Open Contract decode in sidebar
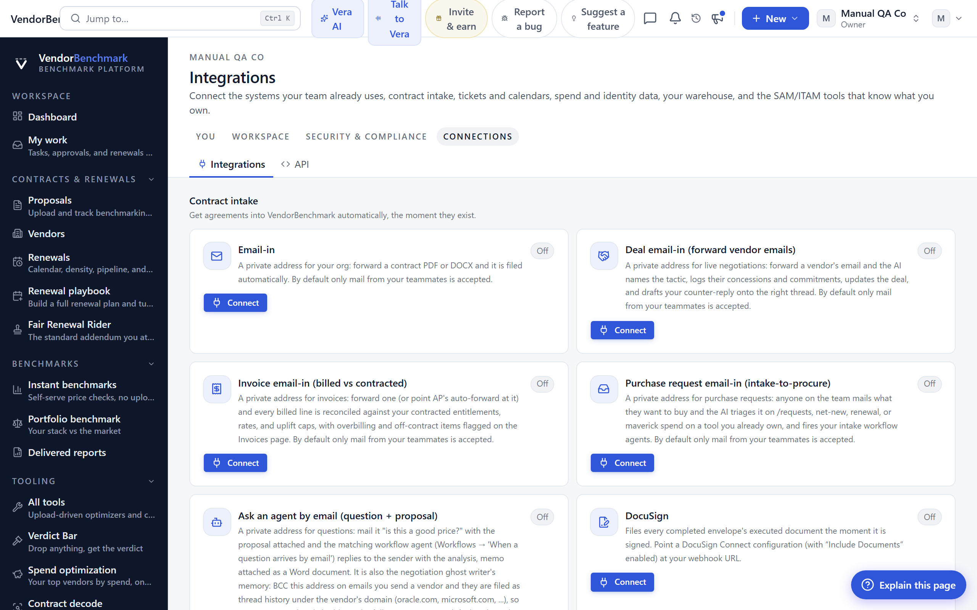Image resolution: width=977 pixels, height=610 pixels. pos(84,603)
